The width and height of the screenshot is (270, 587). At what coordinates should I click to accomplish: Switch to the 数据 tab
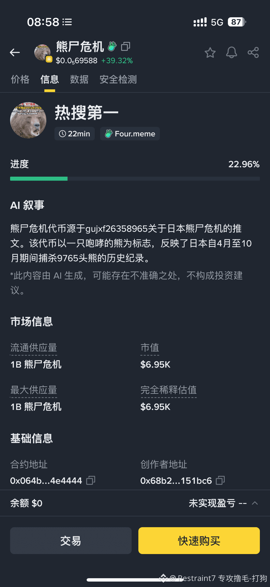(79, 79)
